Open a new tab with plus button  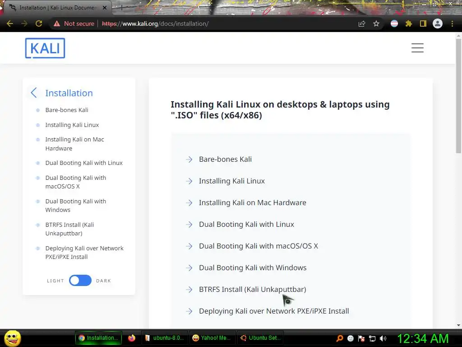[121, 8]
